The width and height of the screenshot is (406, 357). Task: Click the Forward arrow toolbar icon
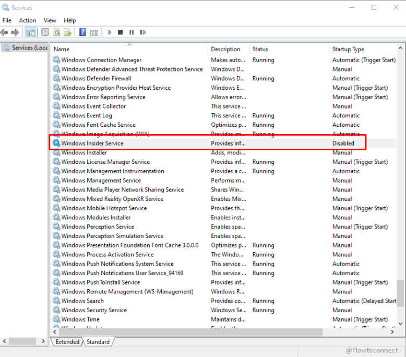click(15, 32)
